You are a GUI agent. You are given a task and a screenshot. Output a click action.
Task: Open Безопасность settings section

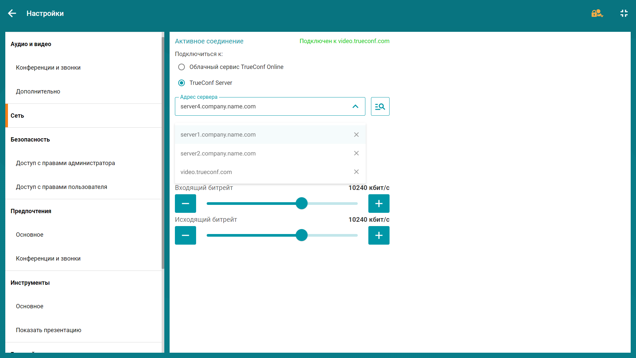83,140
